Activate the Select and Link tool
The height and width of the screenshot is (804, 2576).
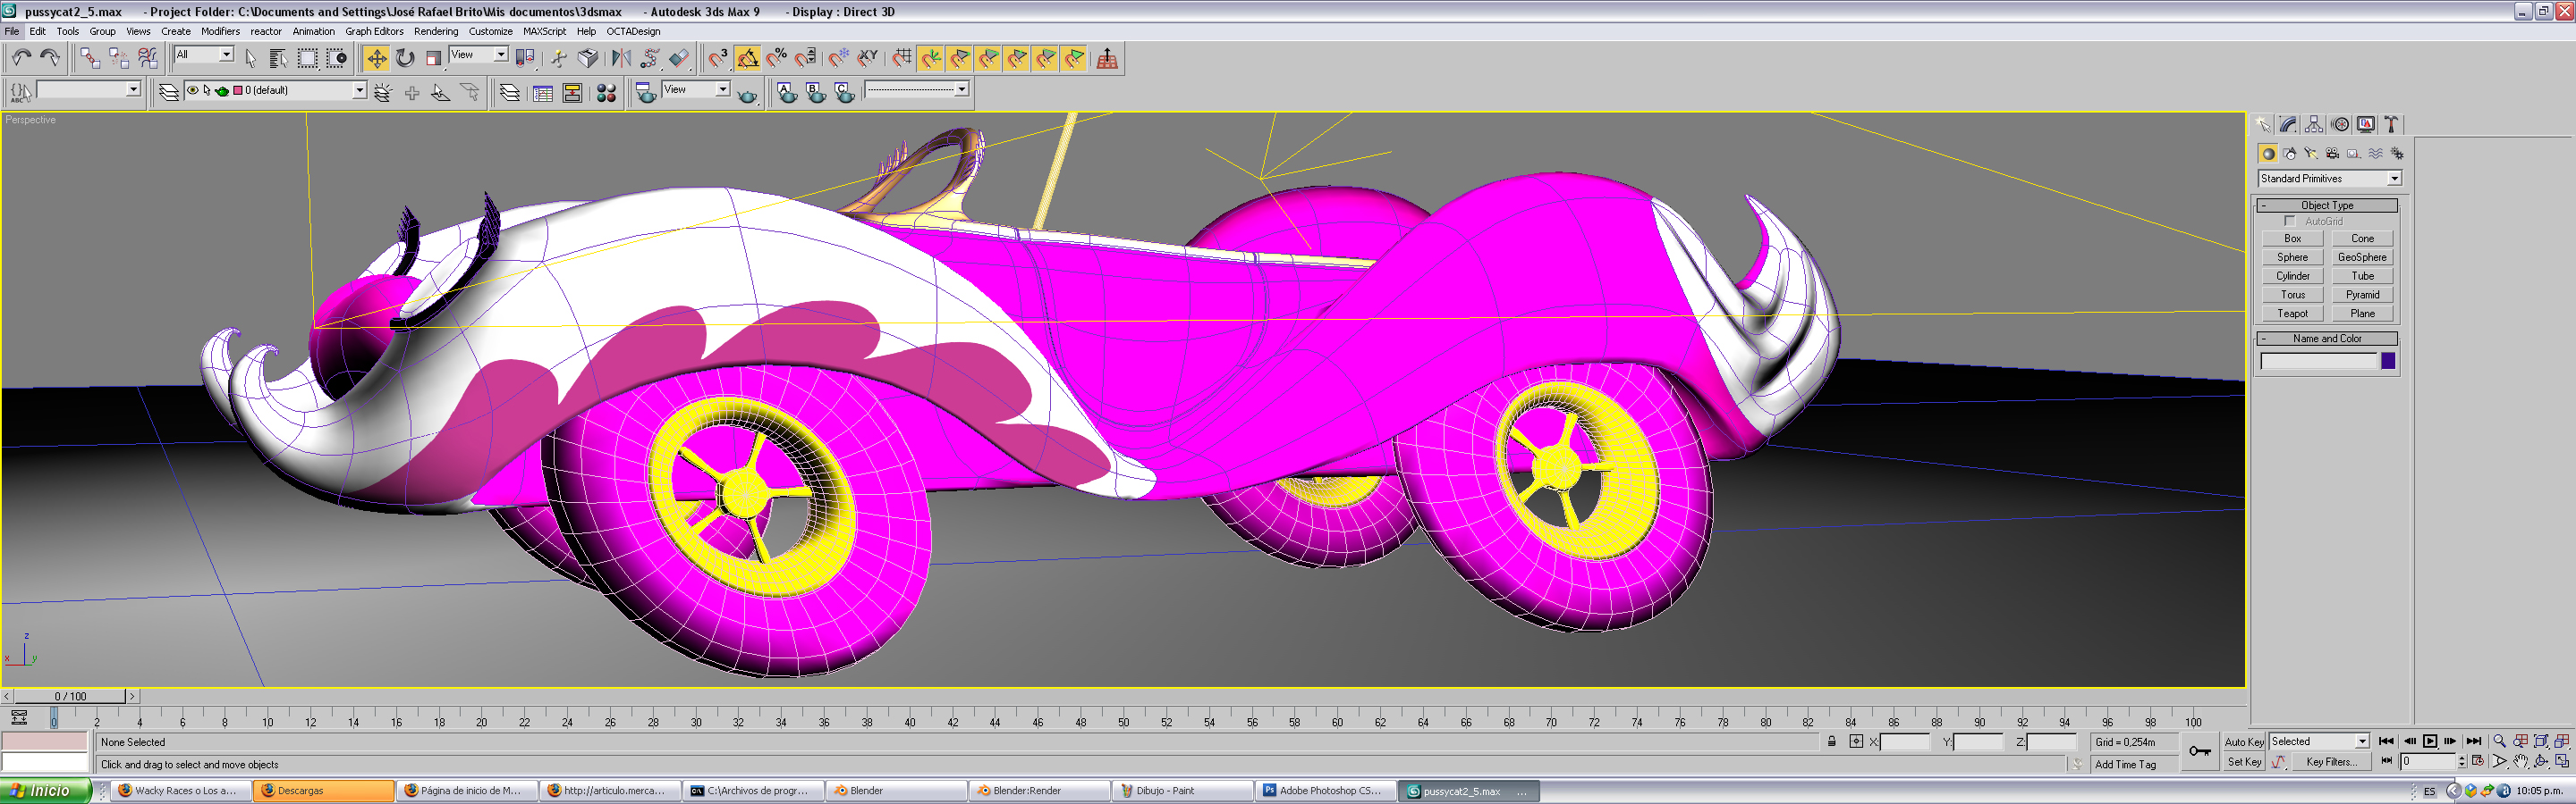click(x=90, y=58)
